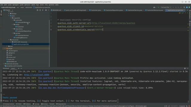Click the green plugin icon at top right

[x=189, y=7]
